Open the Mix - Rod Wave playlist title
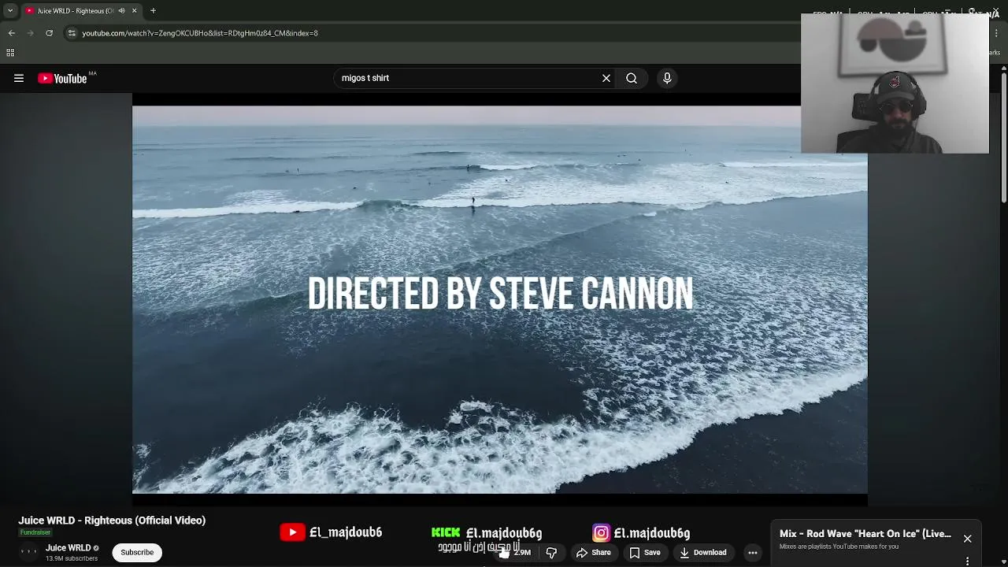This screenshot has width=1008, height=567. 865,534
